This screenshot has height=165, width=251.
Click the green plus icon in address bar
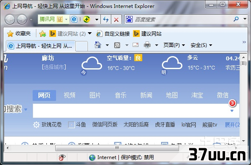tap(87, 19)
